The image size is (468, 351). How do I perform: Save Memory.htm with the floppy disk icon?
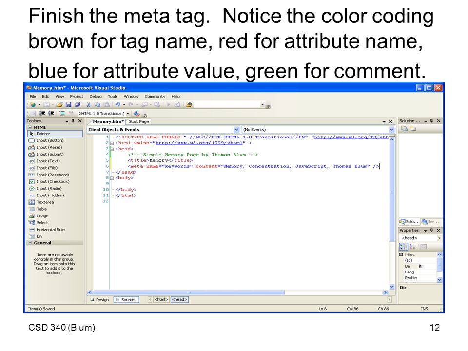click(x=68, y=105)
